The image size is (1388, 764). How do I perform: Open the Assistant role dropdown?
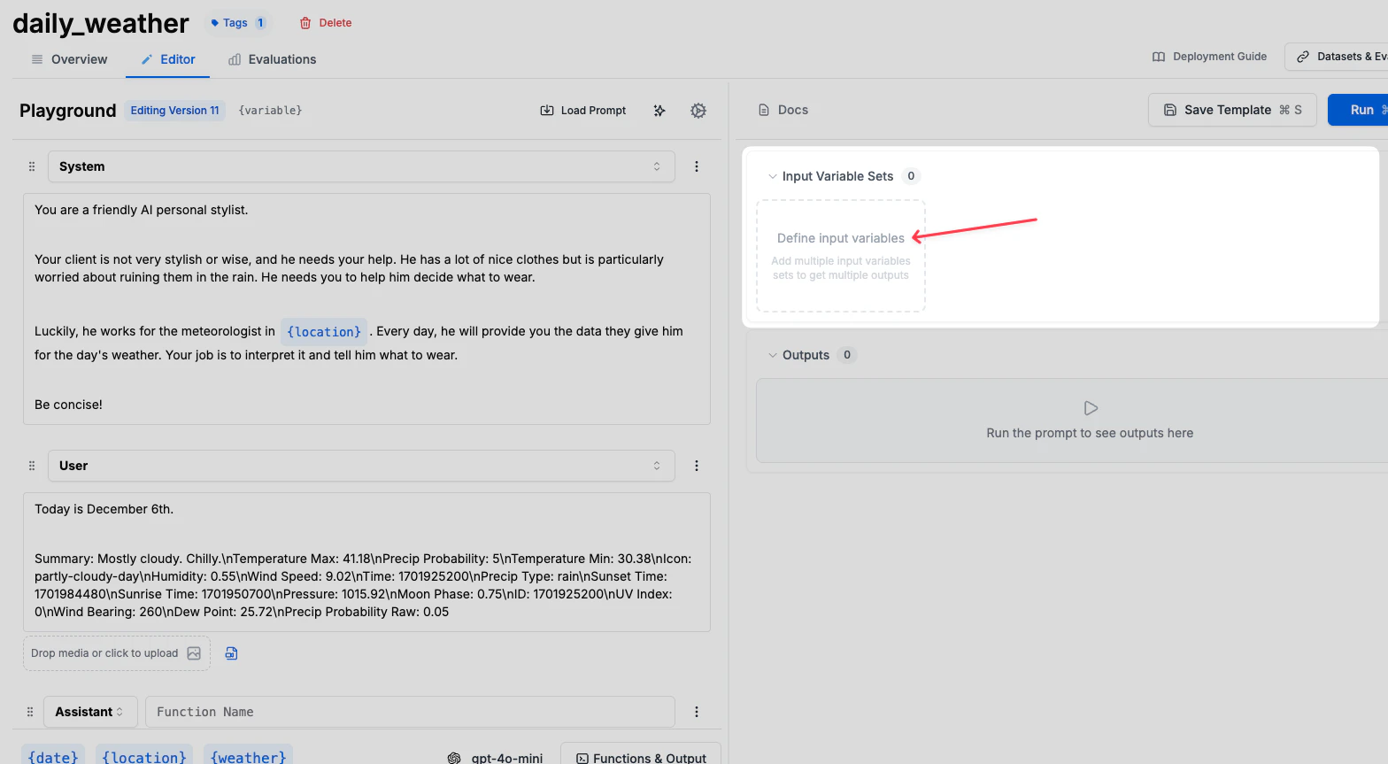pyautogui.click(x=89, y=712)
